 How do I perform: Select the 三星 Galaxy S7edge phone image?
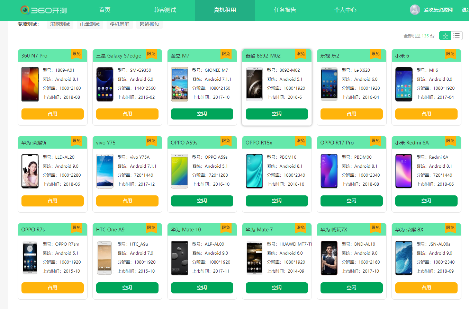(105, 84)
